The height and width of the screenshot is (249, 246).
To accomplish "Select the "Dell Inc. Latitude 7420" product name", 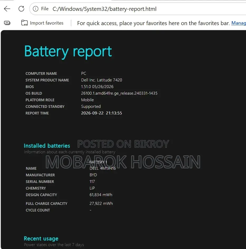I will point(102,80).
